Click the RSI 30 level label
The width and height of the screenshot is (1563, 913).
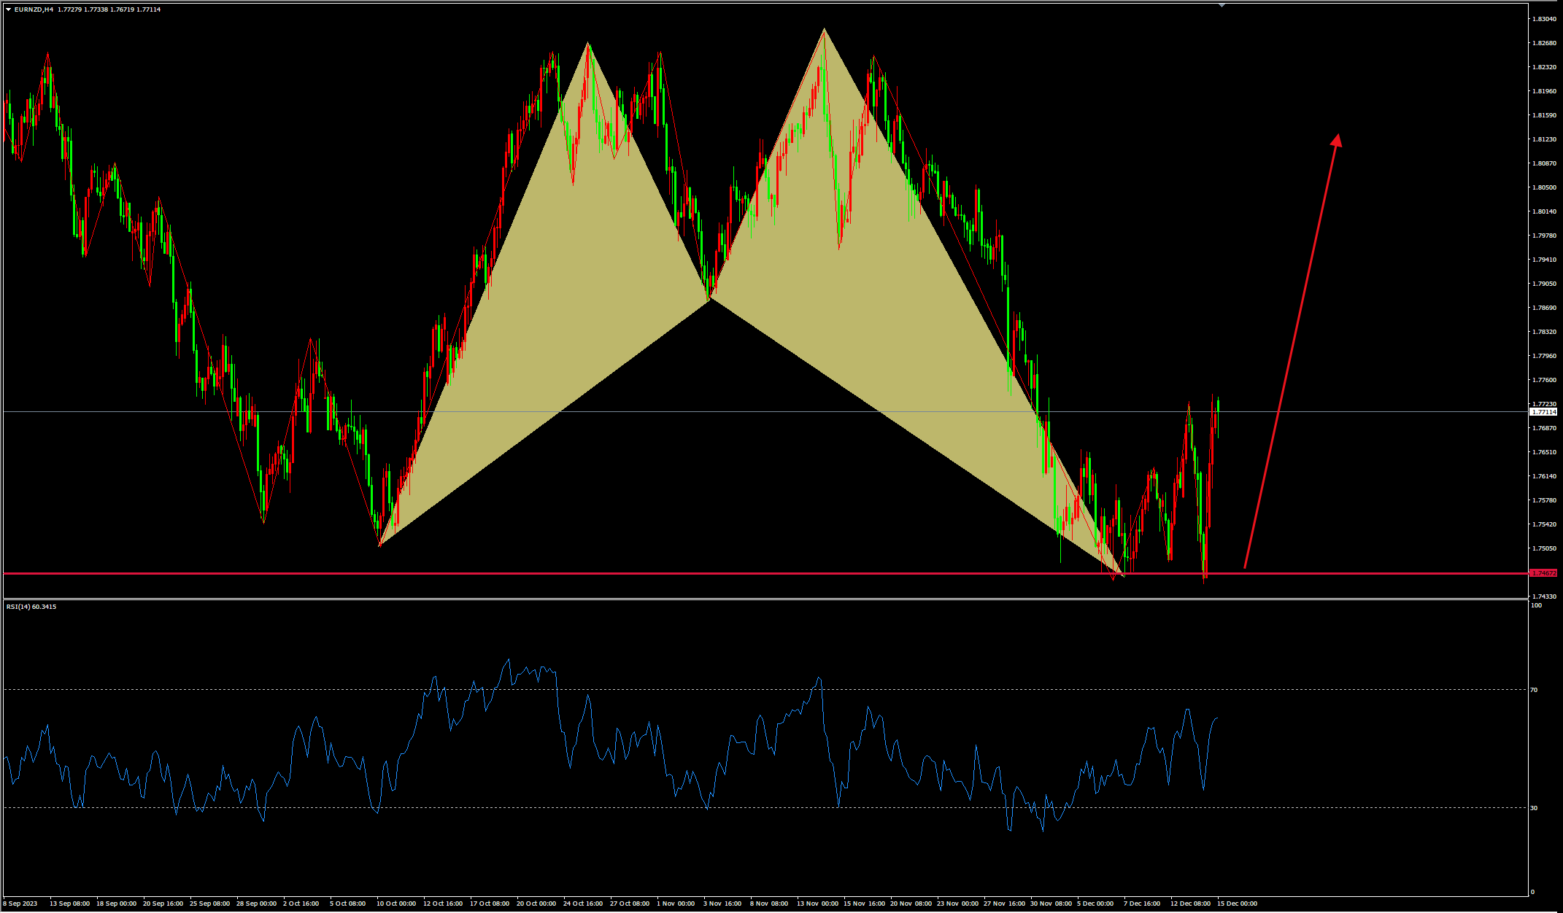pos(1534,808)
